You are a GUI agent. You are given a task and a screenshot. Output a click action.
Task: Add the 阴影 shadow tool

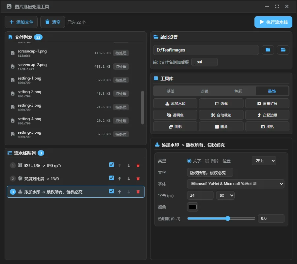click(x=175, y=126)
